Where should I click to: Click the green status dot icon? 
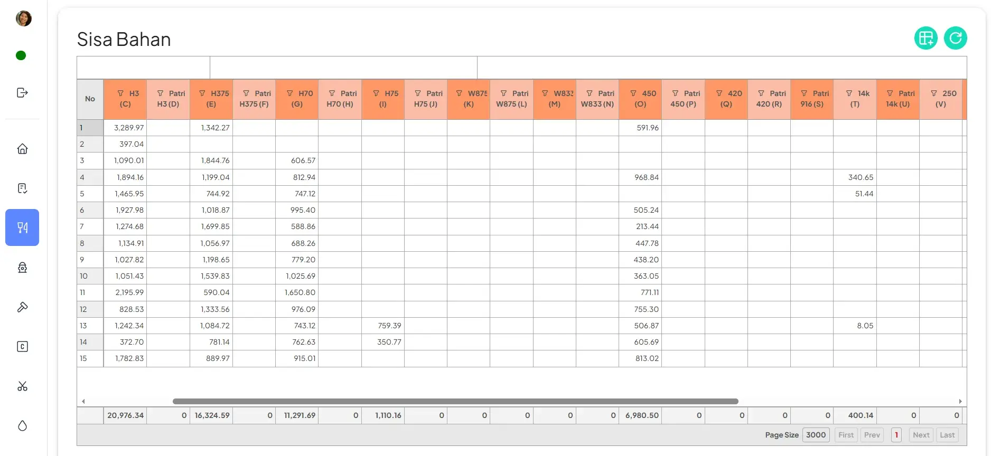(21, 55)
